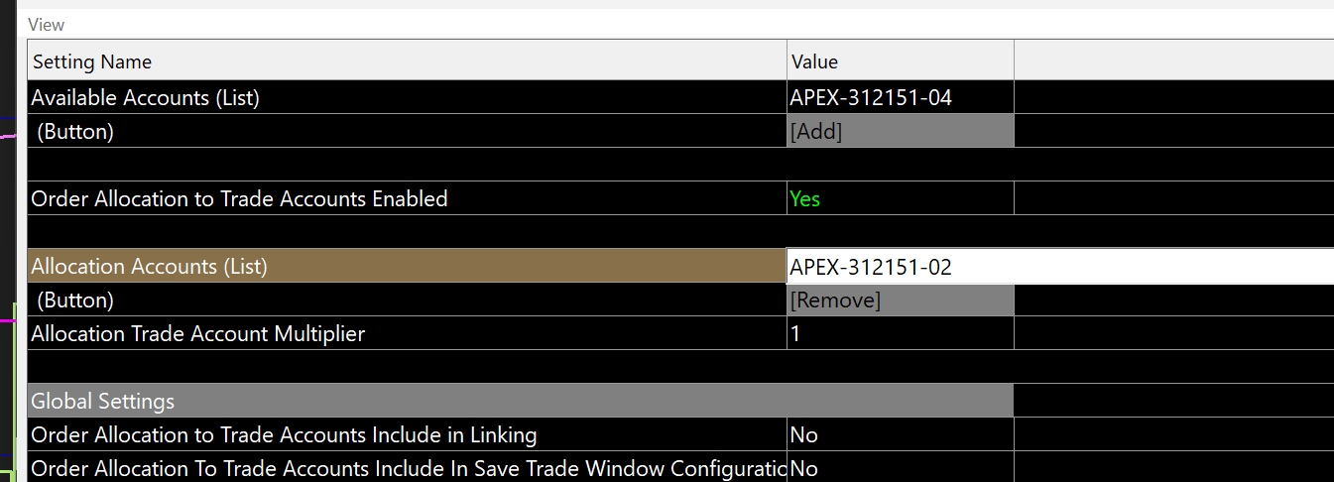The width and height of the screenshot is (1334, 482).
Task: Click the [Add] button
Action: (x=901, y=131)
